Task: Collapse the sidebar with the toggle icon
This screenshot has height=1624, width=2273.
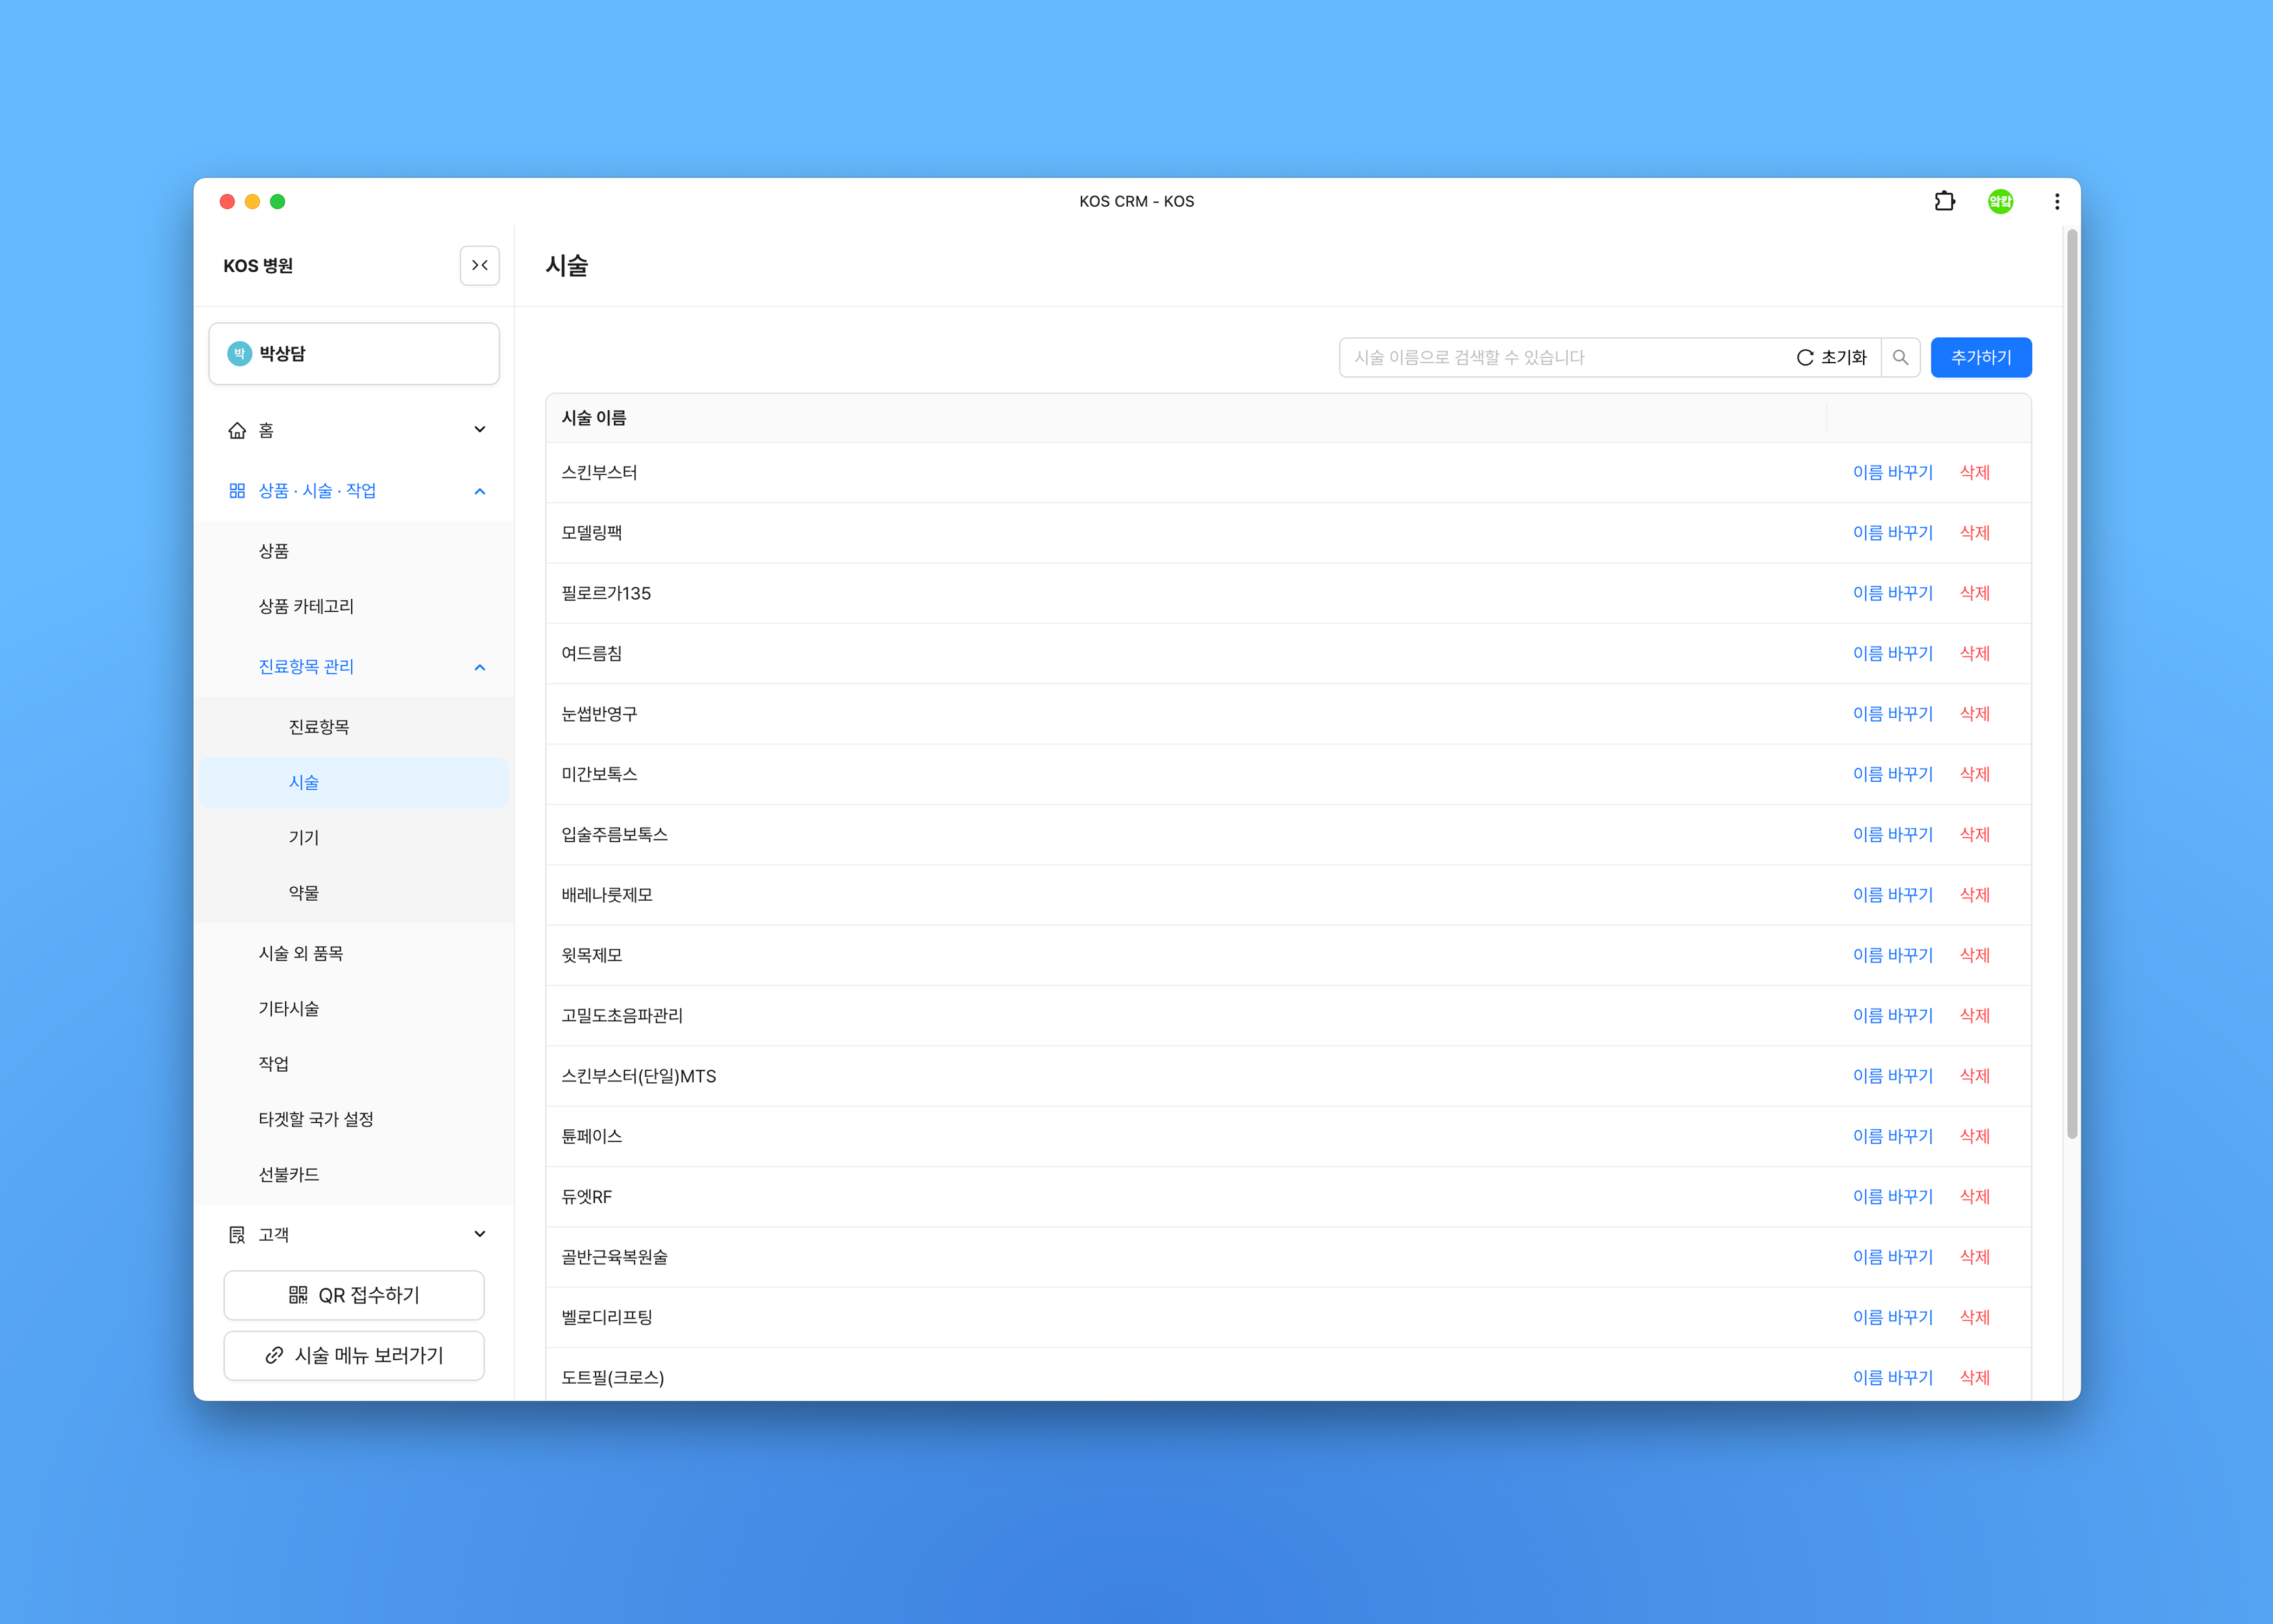Action: coord(480,266)
